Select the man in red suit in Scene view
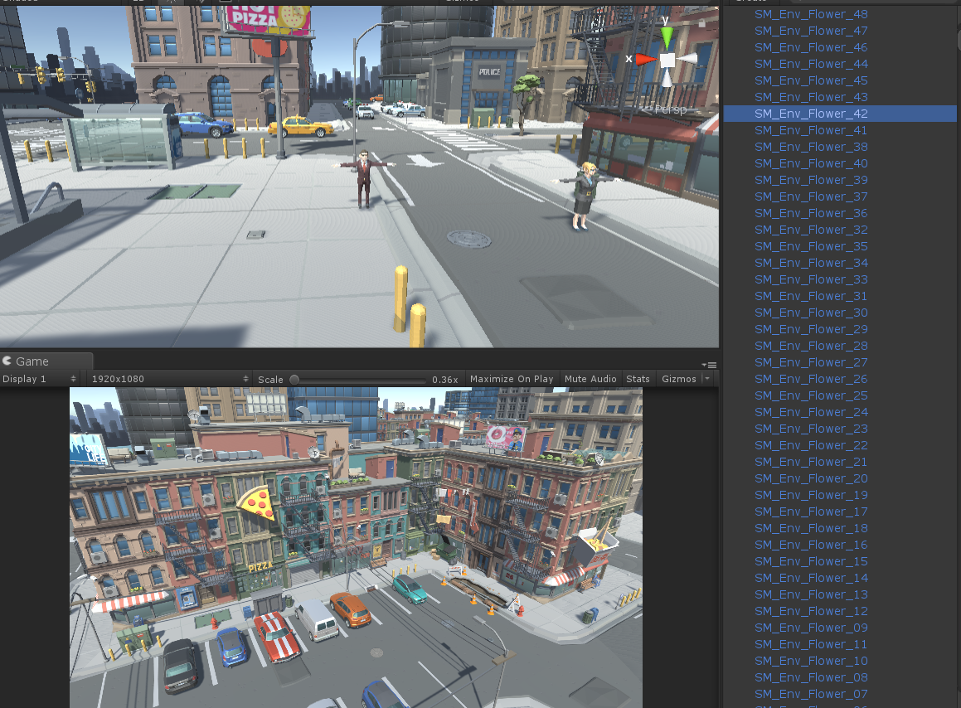The width and height of the screenshot is (961, 708). [x=364, y=178]
